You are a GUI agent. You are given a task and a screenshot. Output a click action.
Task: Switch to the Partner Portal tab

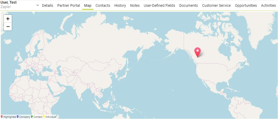69,5
